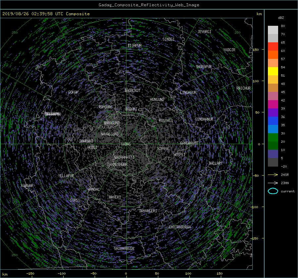Image resolution: width=298 pixels, height=278 pixels.
Task: Click the HAVERI city label
Action: [x=115, y=197]
